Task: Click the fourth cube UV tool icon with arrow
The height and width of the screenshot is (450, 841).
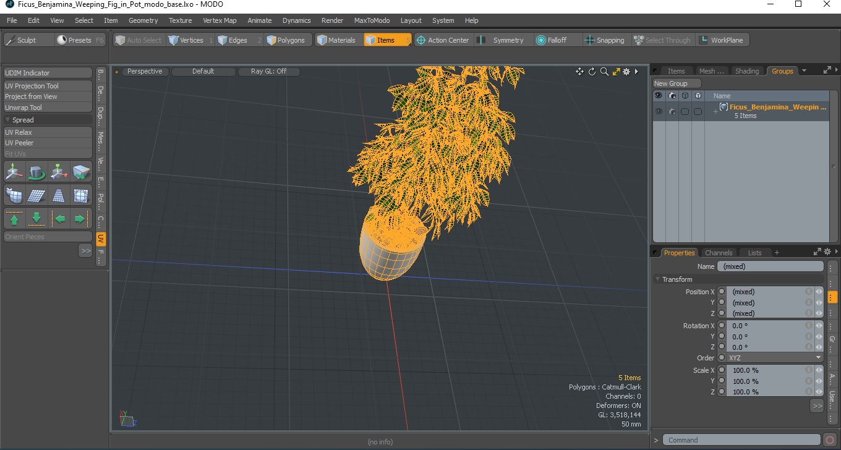Action: tap(81, 171)
